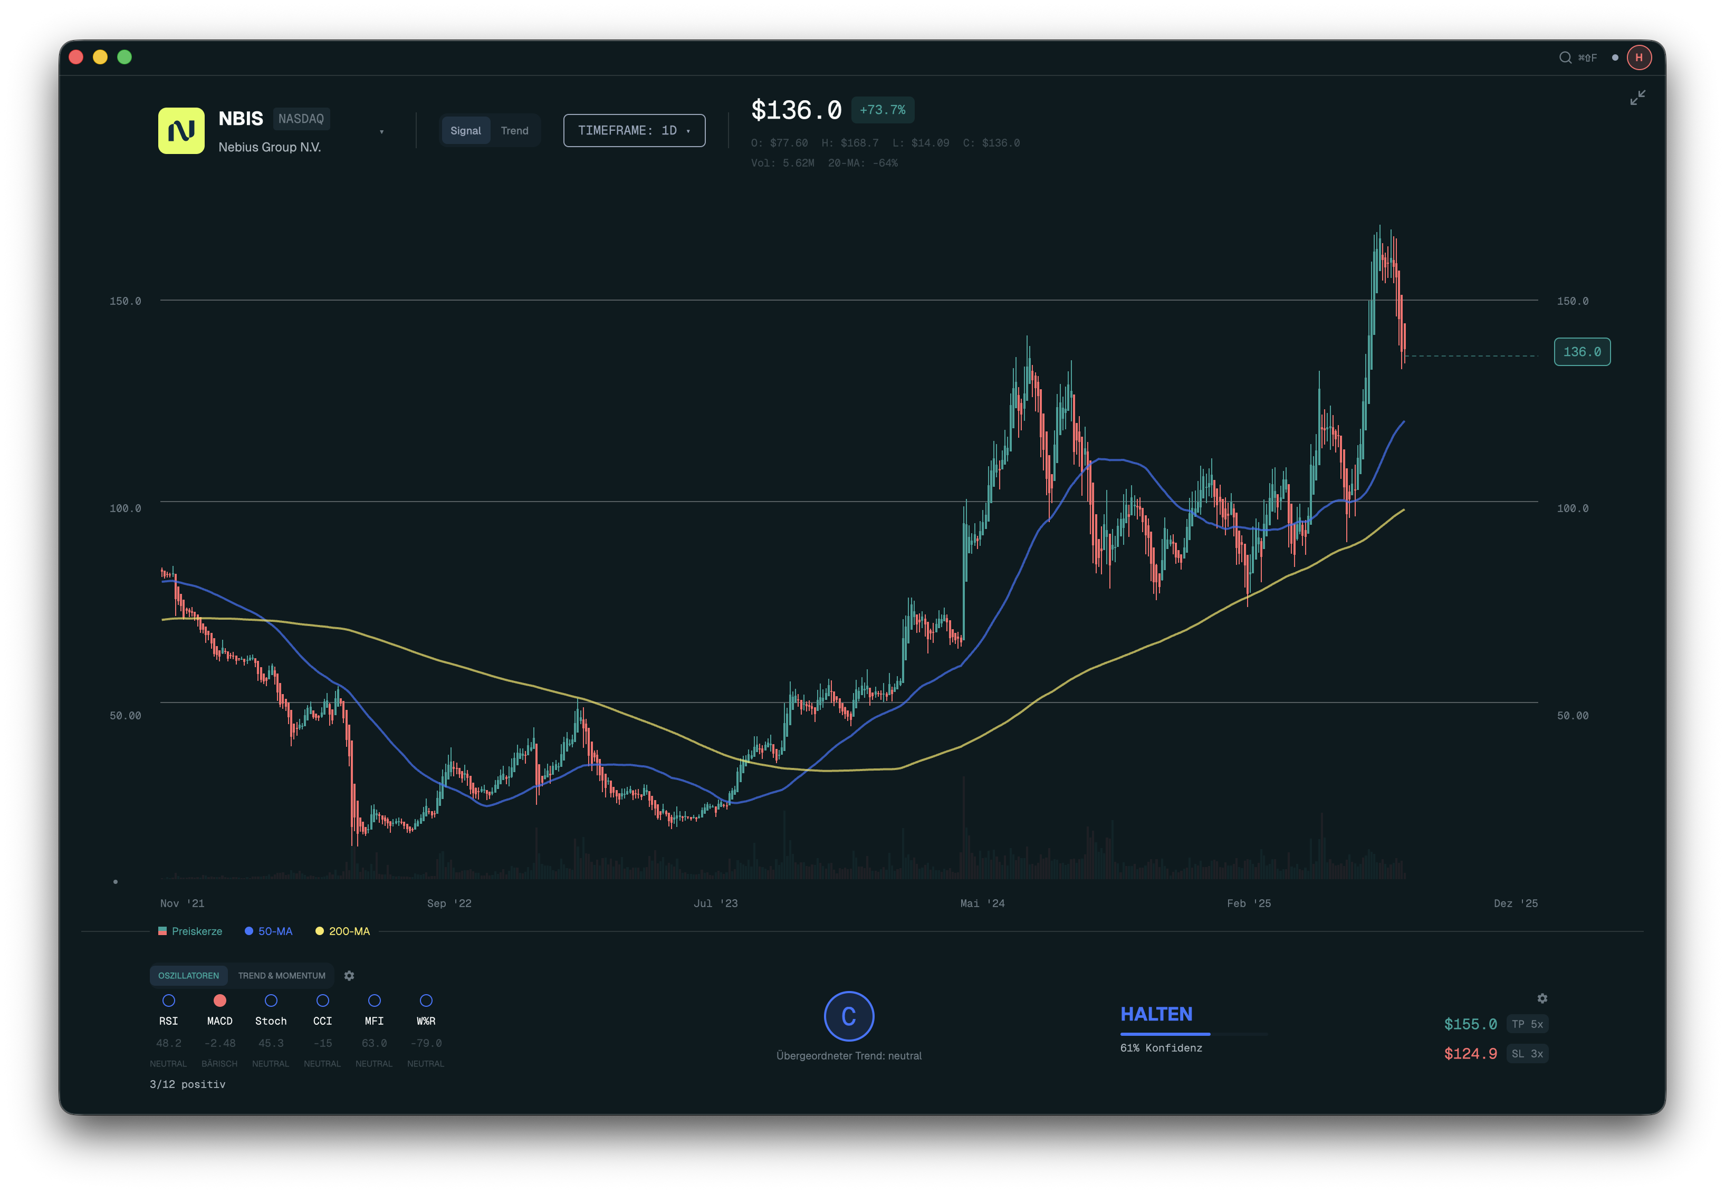Open the 'H' user avatar menu
This screenshot has height=1193, width=1725.
coord(1639,57)
